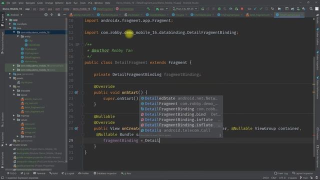Open the TODO tool window
Viewport: 320px width, 180px height.
[11, 173]
